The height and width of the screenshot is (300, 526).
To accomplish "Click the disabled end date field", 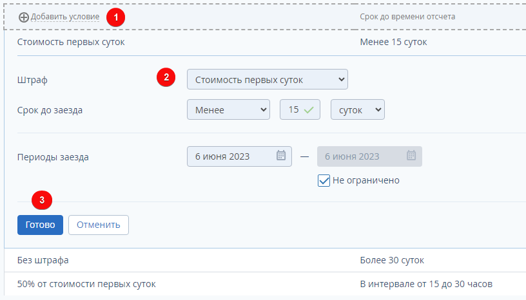I will [361, 156].
